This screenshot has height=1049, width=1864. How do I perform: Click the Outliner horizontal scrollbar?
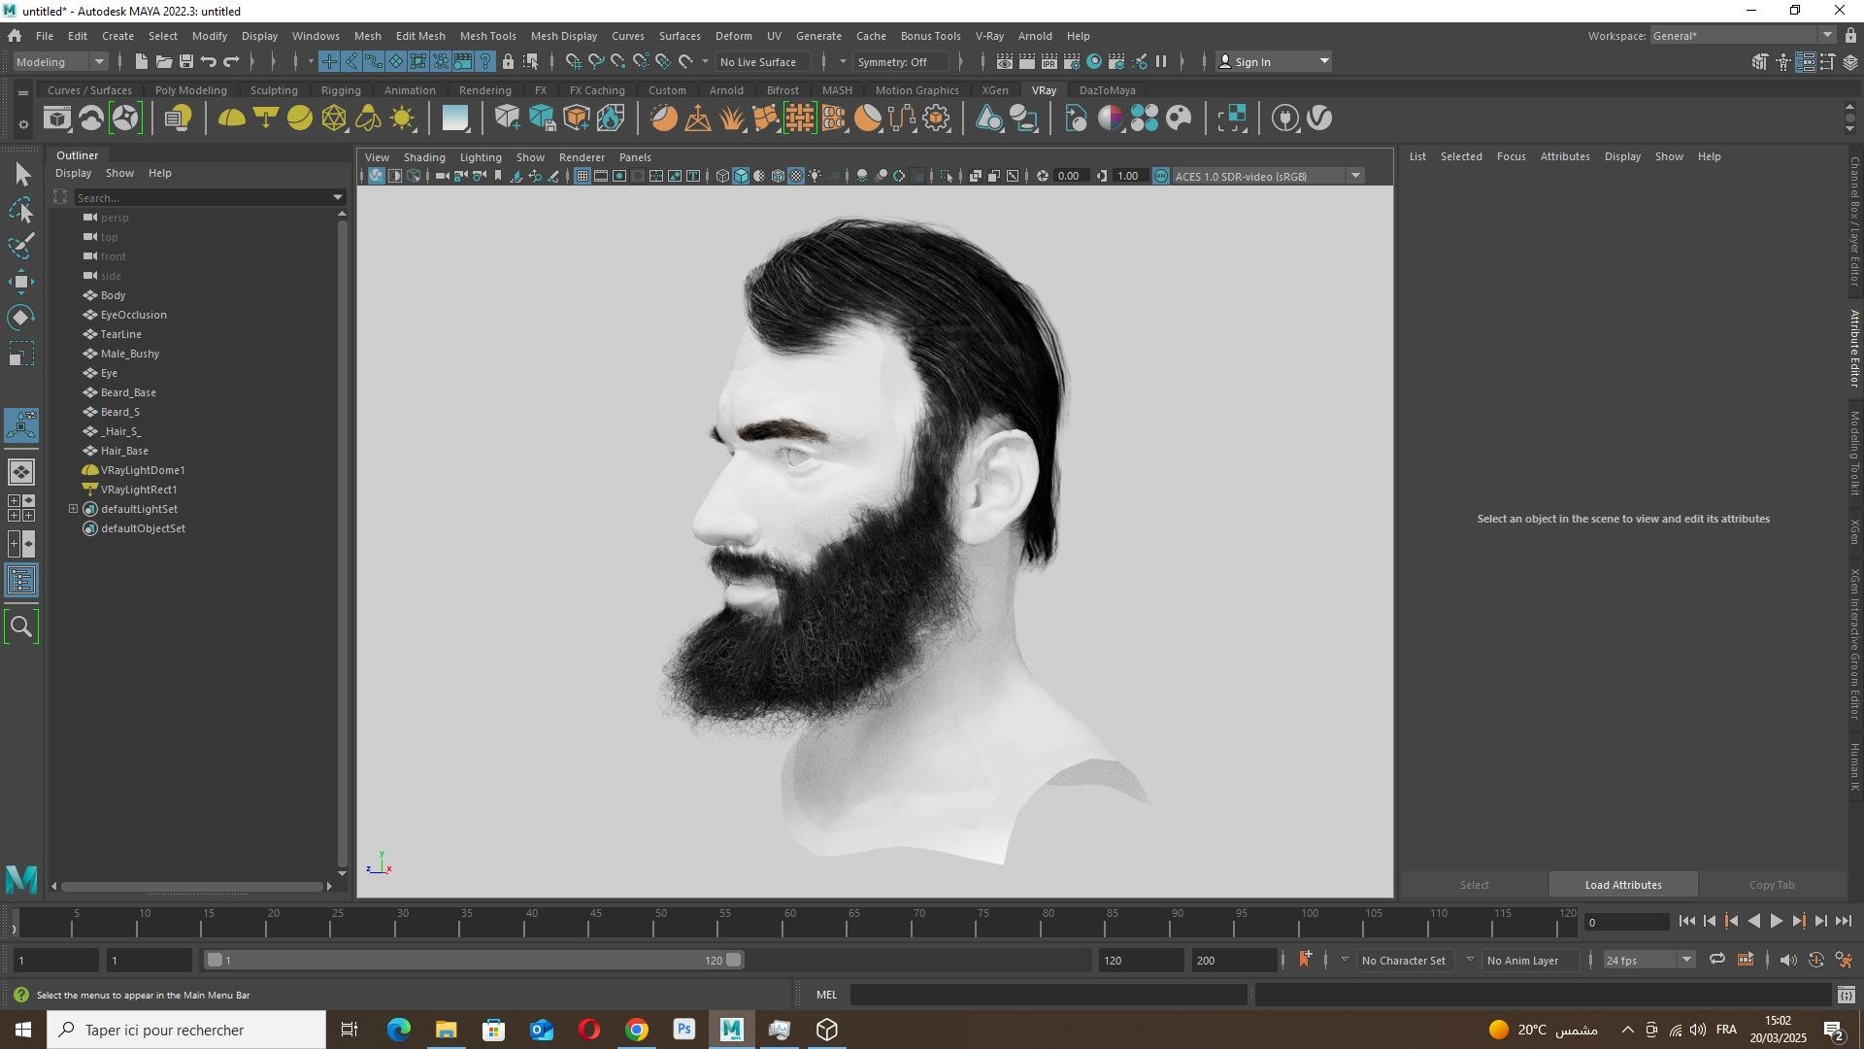[x=191, y=886]
